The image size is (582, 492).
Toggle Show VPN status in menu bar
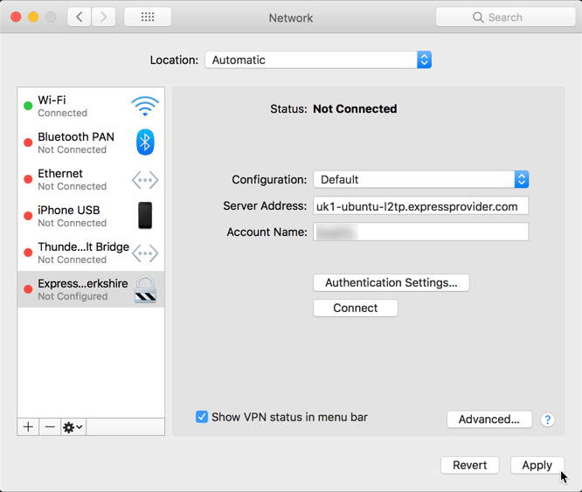coord(202,417)
